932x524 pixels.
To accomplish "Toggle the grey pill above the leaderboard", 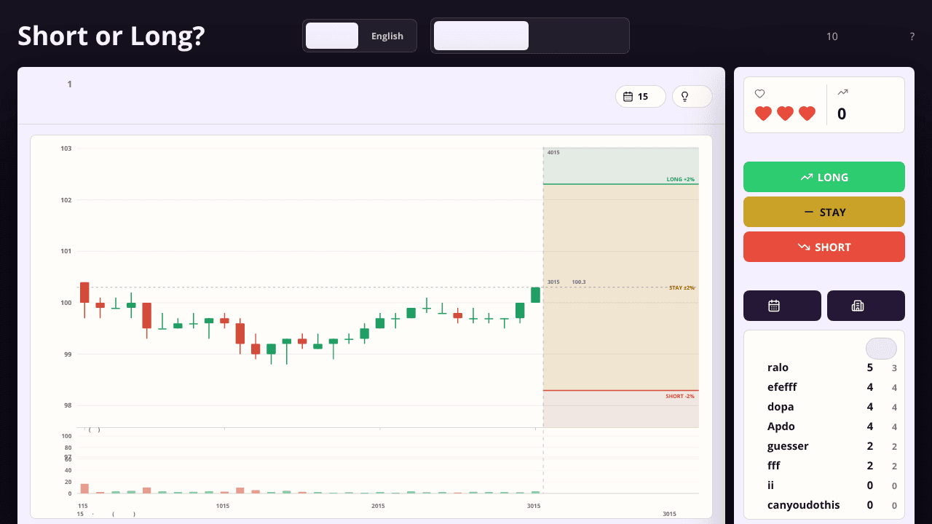I will (881, 349).
